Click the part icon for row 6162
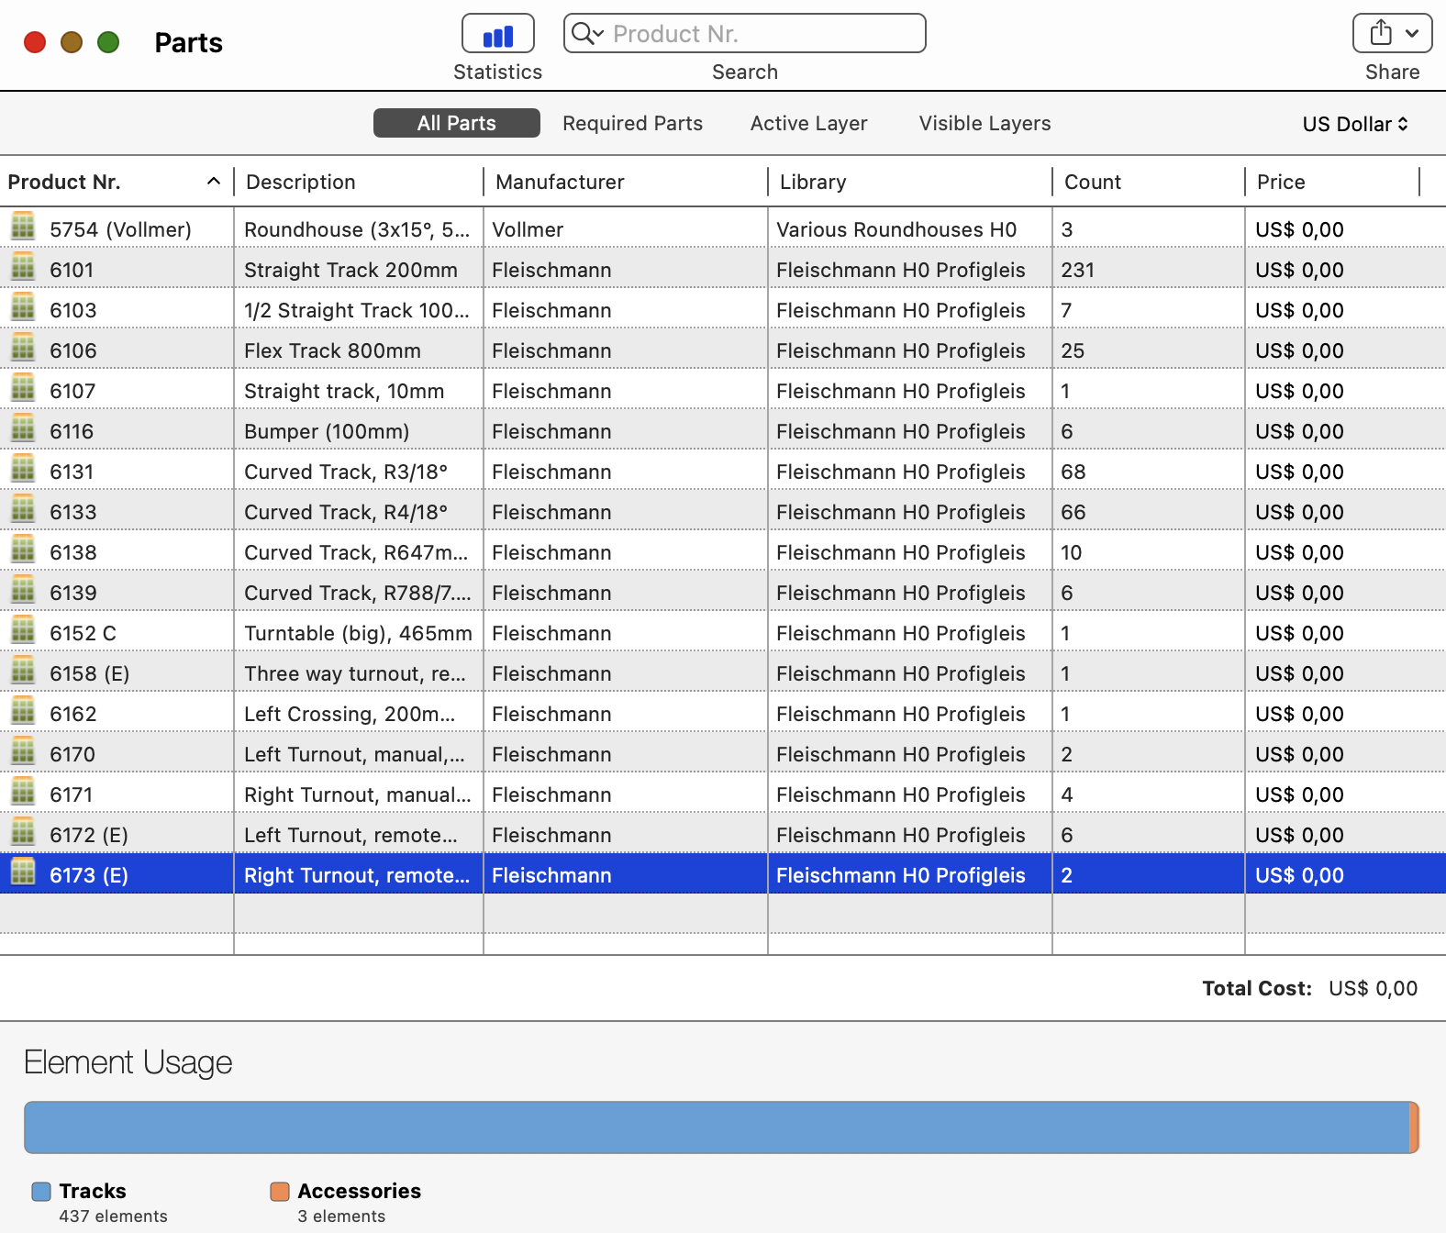The image size is (1446, 1233). (x=23, y=710)
